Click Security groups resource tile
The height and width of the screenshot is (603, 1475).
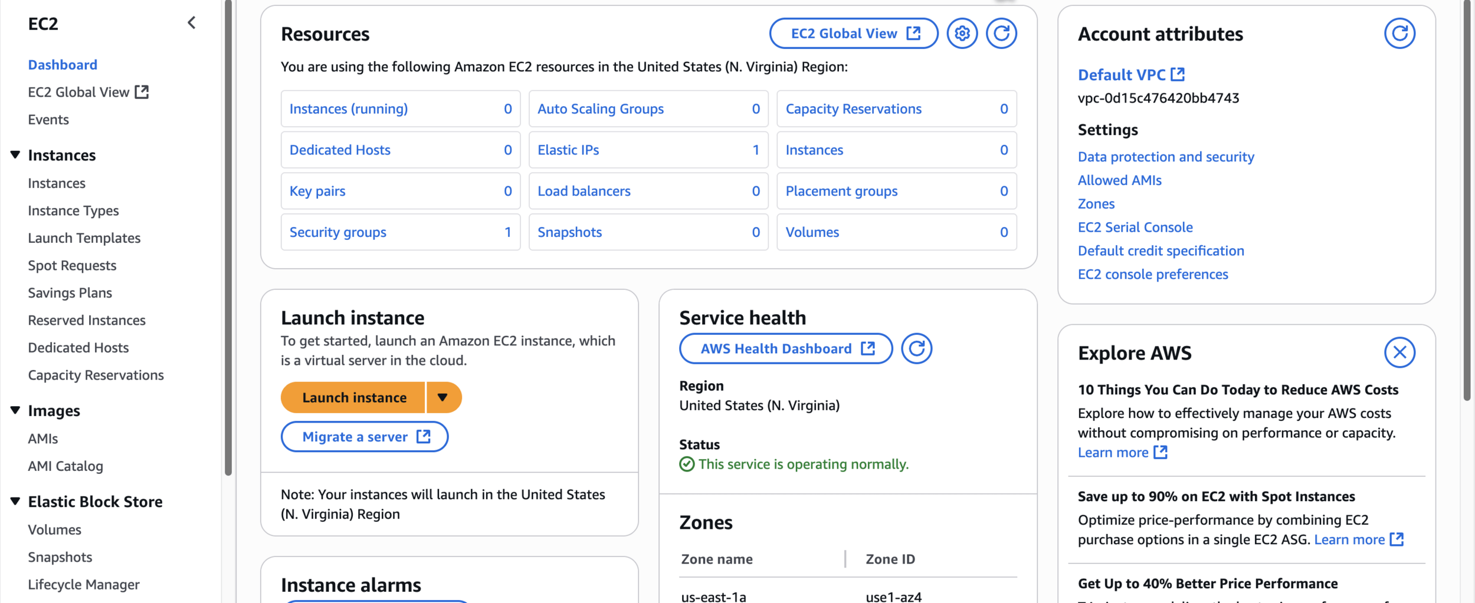401,232
